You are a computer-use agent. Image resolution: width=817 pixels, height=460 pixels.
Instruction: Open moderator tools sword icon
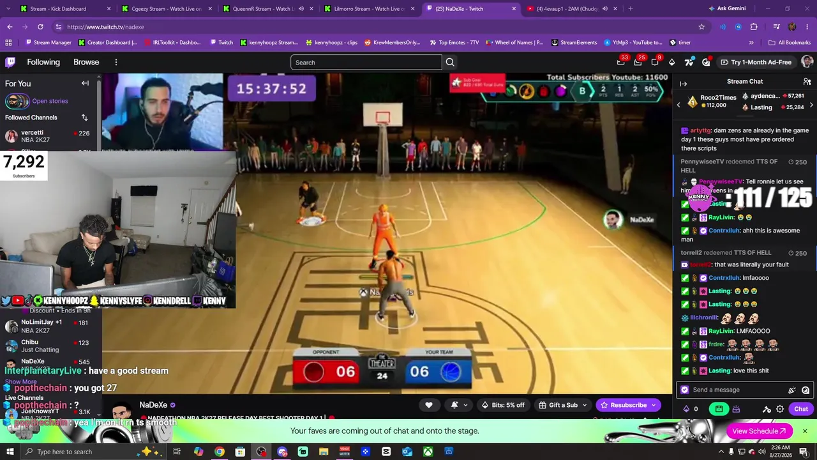point(767,409)
